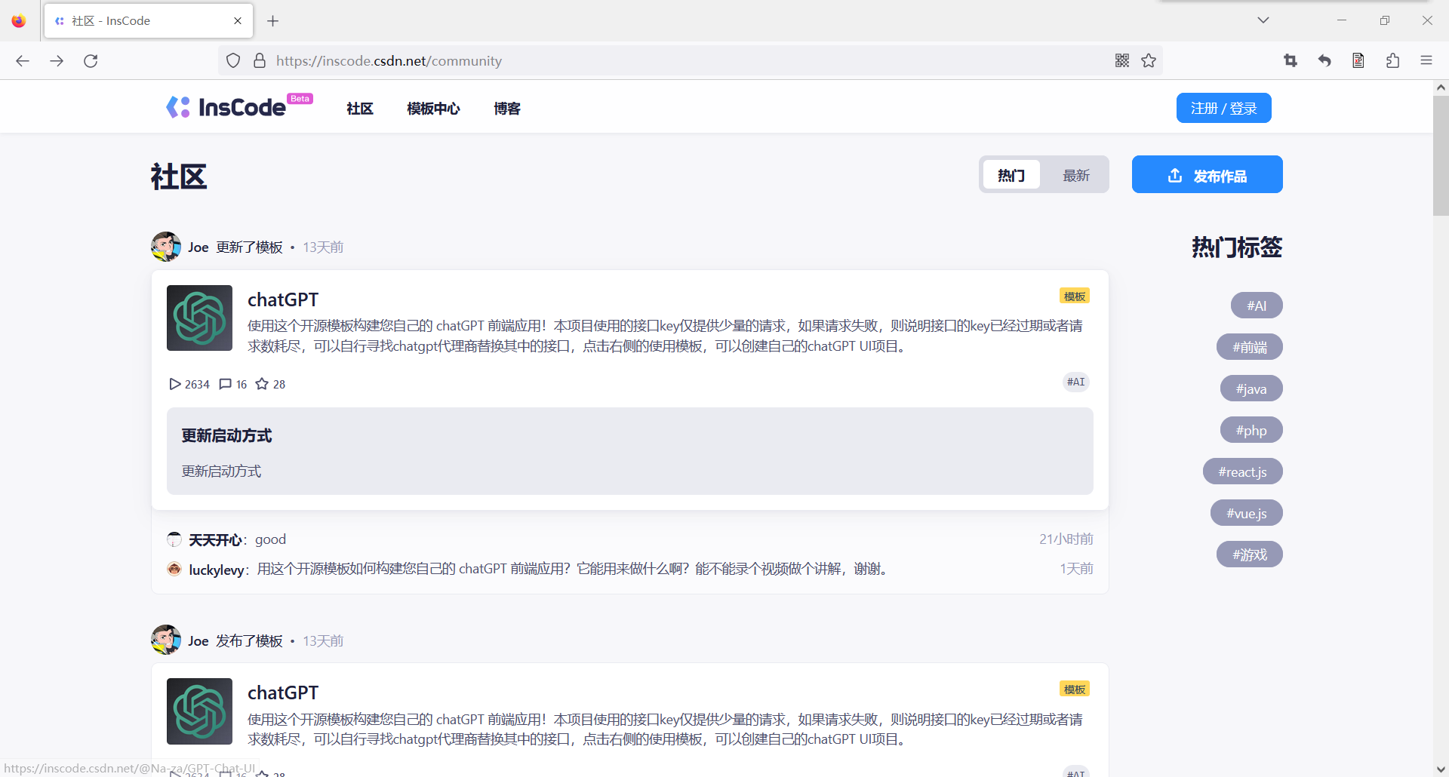This screenshot has width=1449, height=777.
Task: Click Joe username on 发布了模板 post
Action: click(198, 641)
